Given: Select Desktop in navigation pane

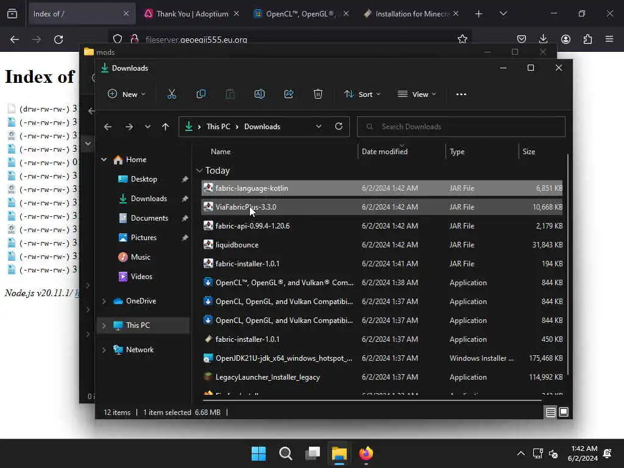Looking at the screenshot, I should (144, 179).
